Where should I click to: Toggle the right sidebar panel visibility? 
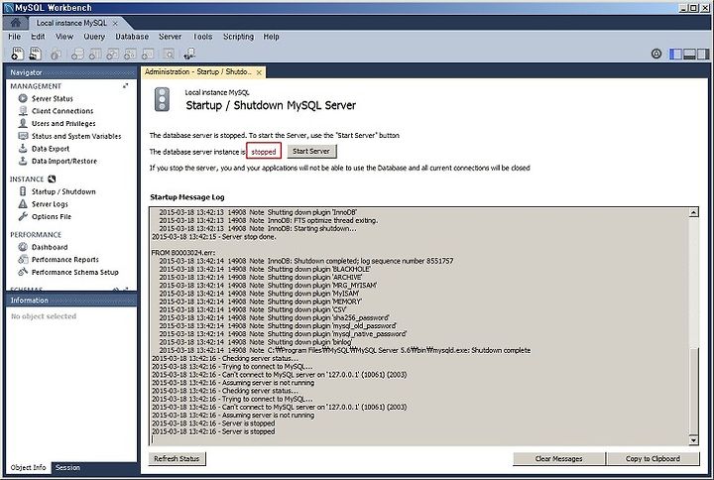[x=703, y=54]
